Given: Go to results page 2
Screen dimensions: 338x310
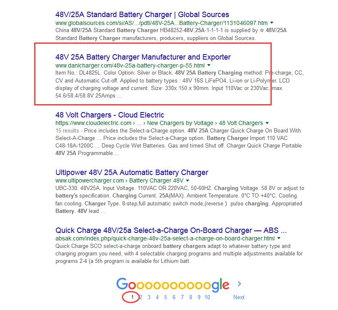Looking at the screenshot, I should pos(140,297).
